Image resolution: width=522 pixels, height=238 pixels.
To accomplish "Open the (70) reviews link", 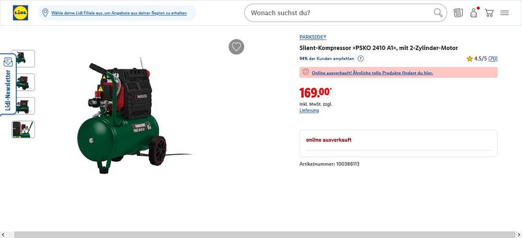I will click(x=493, y=58).
